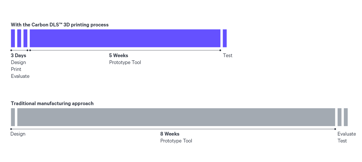Click the long purple Prototype Tool bar
362x162 pixels.
pyautogui.click(x=125, y=38)
